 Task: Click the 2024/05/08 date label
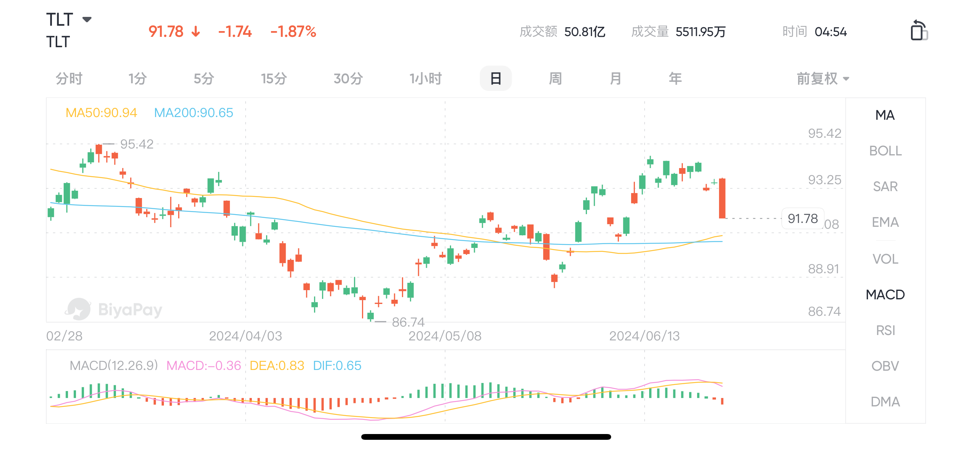tap(445, 336)
